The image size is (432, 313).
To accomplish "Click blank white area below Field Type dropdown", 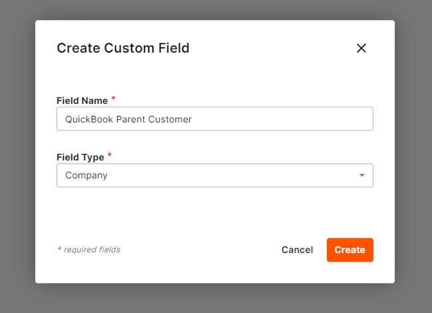I will point(214,210).
